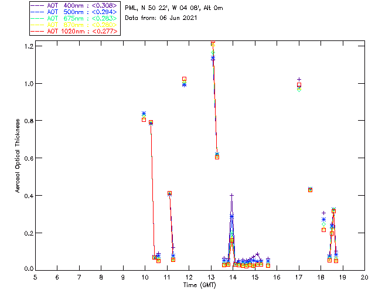Viewport: 375px width, 300px height.
Task: Select the PML station location text
Action: coord(174,8)
